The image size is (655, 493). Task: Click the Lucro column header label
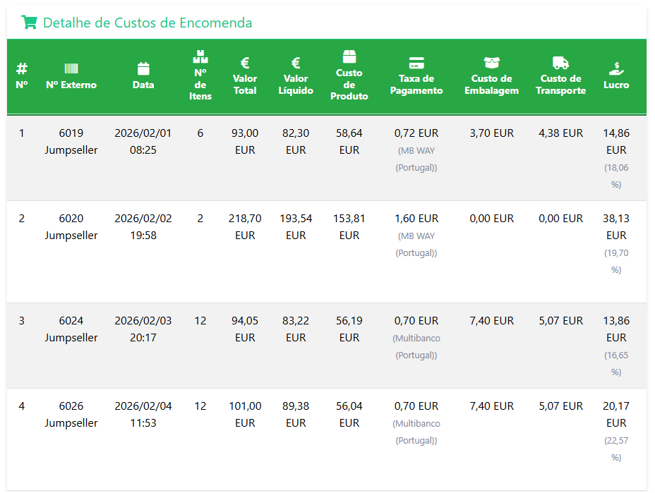616,85
